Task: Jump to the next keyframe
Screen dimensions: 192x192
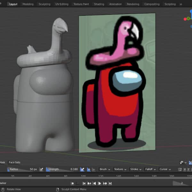Action: pyautogui.click(x=105, y=183)
